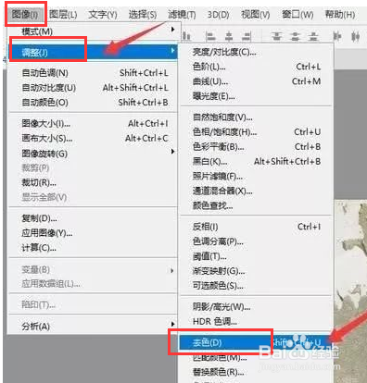Click the align left edges icon

(x=210, y=36)
